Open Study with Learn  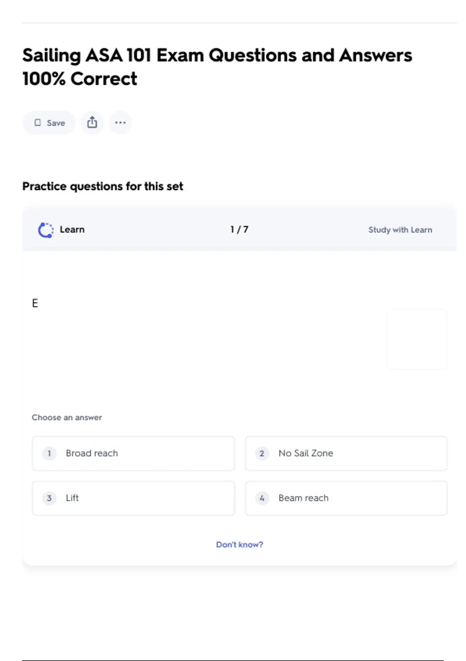(x=400, y=230)
